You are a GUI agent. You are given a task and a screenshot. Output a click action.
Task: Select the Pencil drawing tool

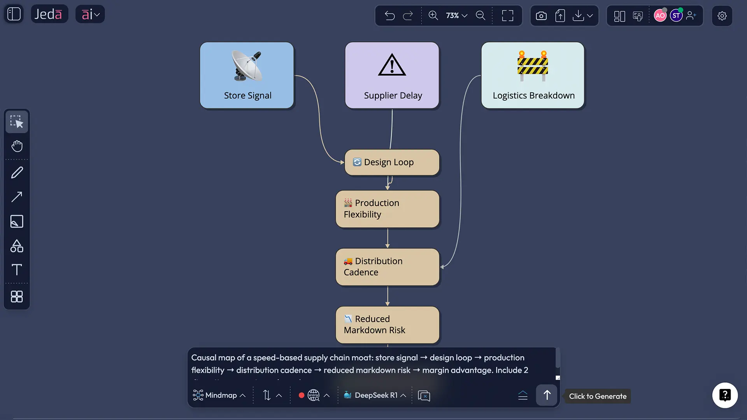[x=17, y=172]
